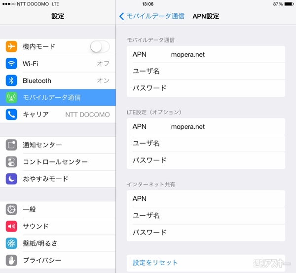Tap the back chevron to モバイルデータ通信
The width and height of the screenshot is (296, 273).
click(121, 16)
